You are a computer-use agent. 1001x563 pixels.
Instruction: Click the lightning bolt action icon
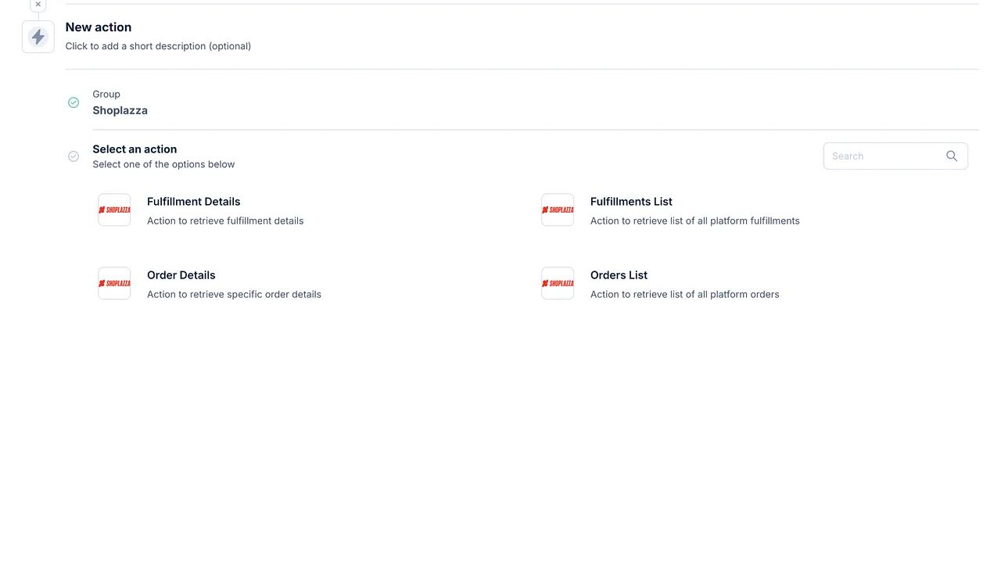tap(38, 37)
